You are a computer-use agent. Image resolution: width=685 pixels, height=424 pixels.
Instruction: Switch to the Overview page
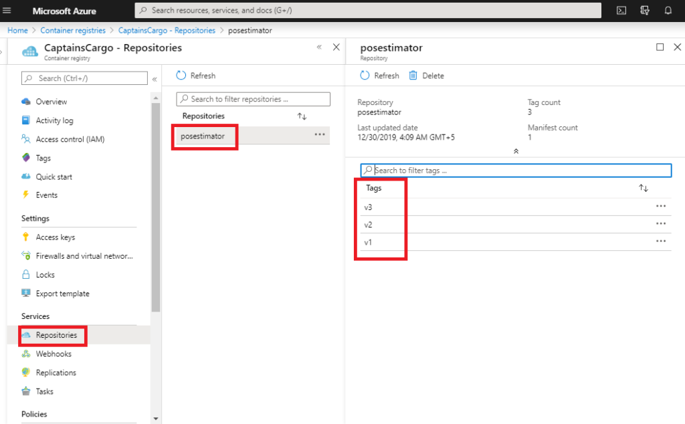(x=52, y=102)
